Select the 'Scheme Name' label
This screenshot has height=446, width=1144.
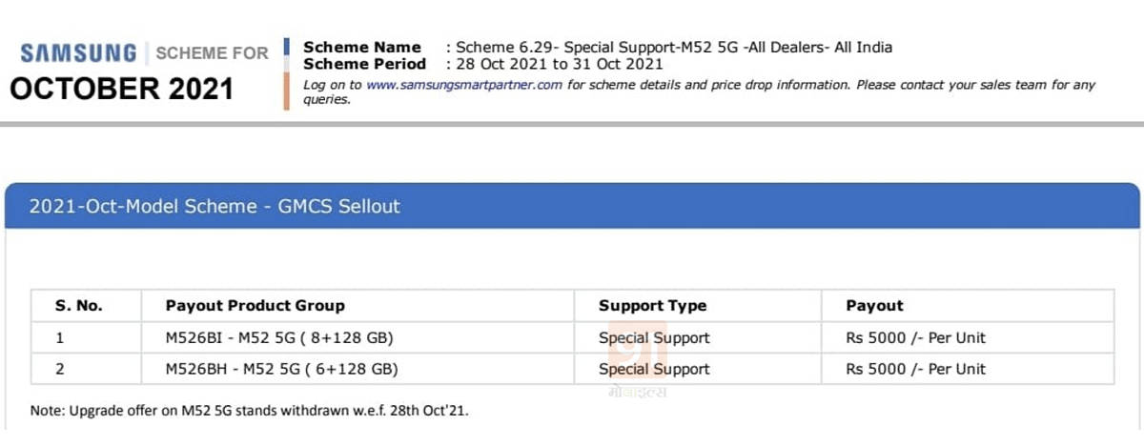coord(361,47)
